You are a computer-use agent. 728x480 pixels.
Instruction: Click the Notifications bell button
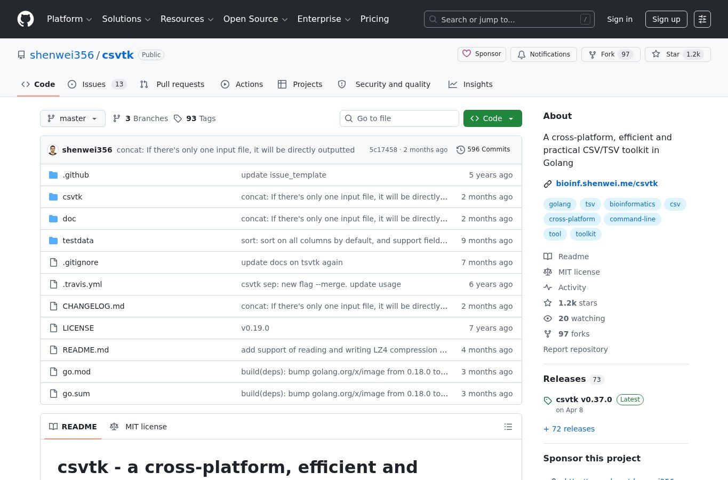[543, 54]
